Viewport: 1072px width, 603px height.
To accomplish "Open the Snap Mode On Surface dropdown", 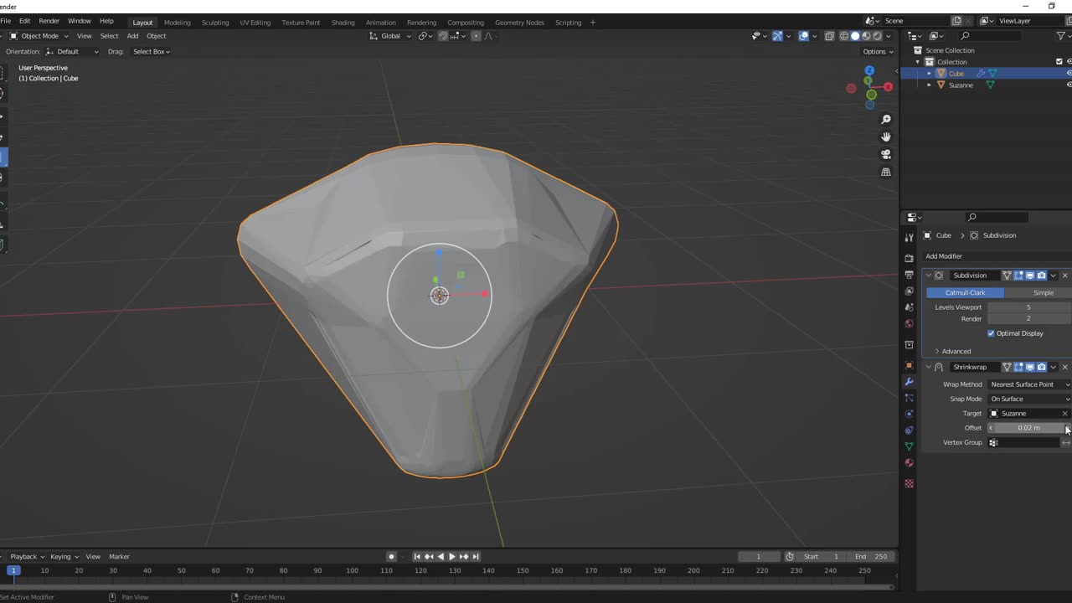I will pos(1028,399).
